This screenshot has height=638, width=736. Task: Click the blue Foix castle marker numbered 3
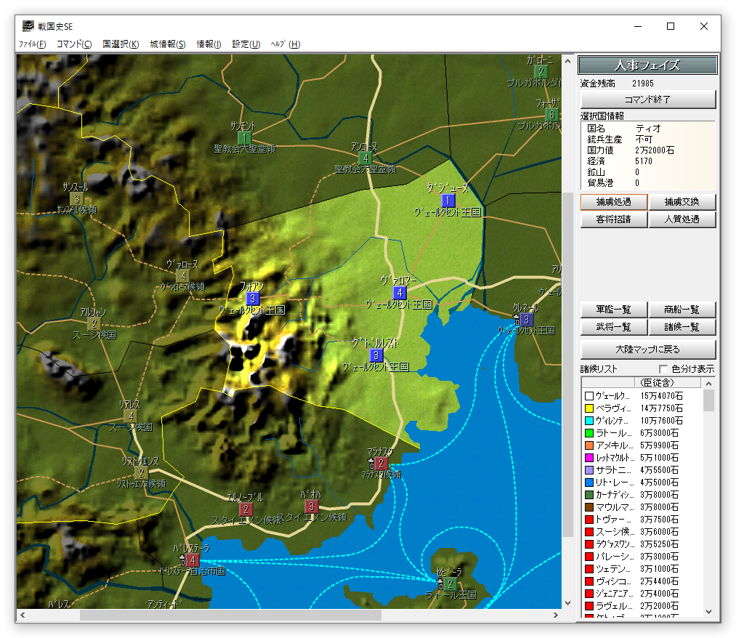pyautogui.click(x=252, y=299)
